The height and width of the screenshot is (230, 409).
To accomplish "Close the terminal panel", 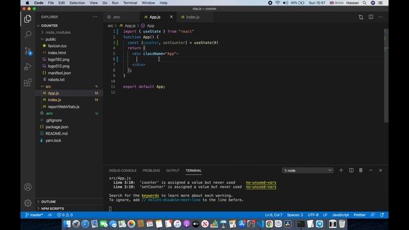I will [381, 171].
